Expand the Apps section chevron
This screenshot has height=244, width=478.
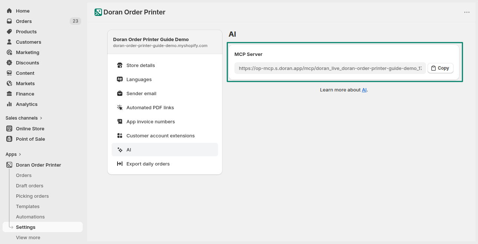(x=20, y=154)
